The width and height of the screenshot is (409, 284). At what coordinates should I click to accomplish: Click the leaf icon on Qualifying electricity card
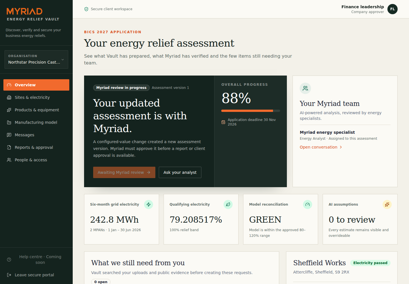coord(228,204)
